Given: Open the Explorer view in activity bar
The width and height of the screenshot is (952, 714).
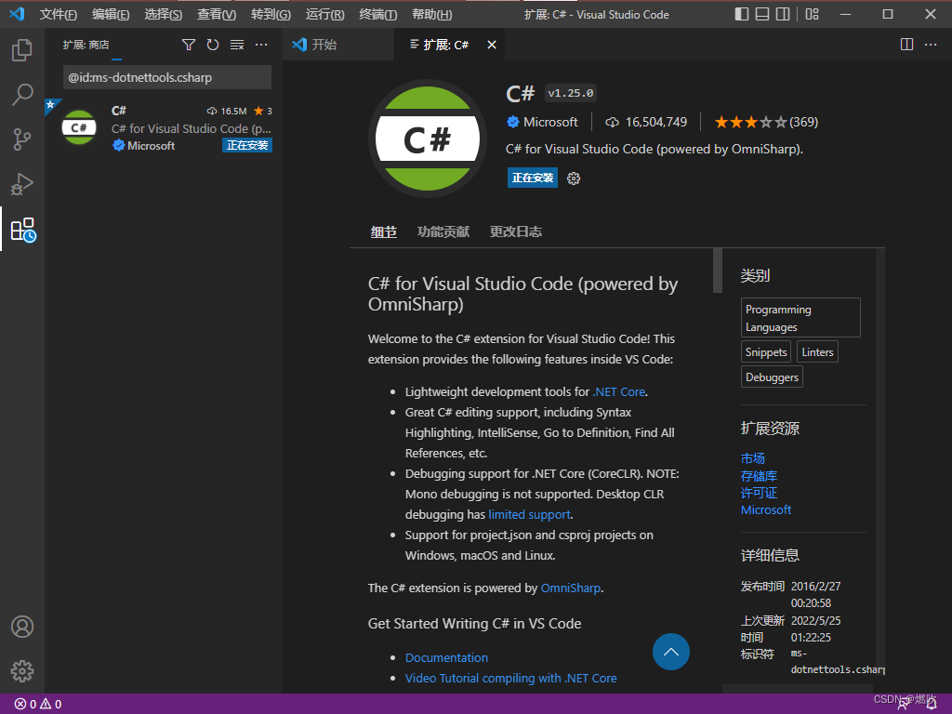Looking at the screenshot, I should 22,50.
